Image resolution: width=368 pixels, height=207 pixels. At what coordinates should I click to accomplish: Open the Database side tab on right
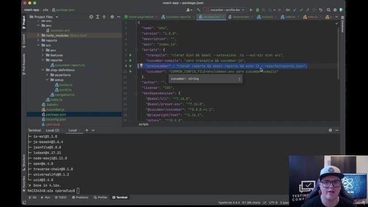343,25
